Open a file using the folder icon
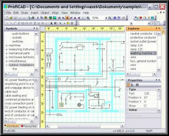This screenshot has width=169, height=136. (11, 18)
